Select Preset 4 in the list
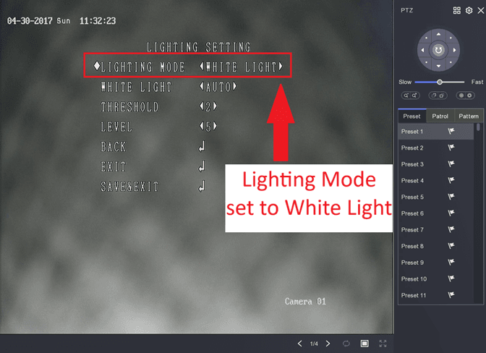Screen dimensions: 486x353 click(436, 181)
